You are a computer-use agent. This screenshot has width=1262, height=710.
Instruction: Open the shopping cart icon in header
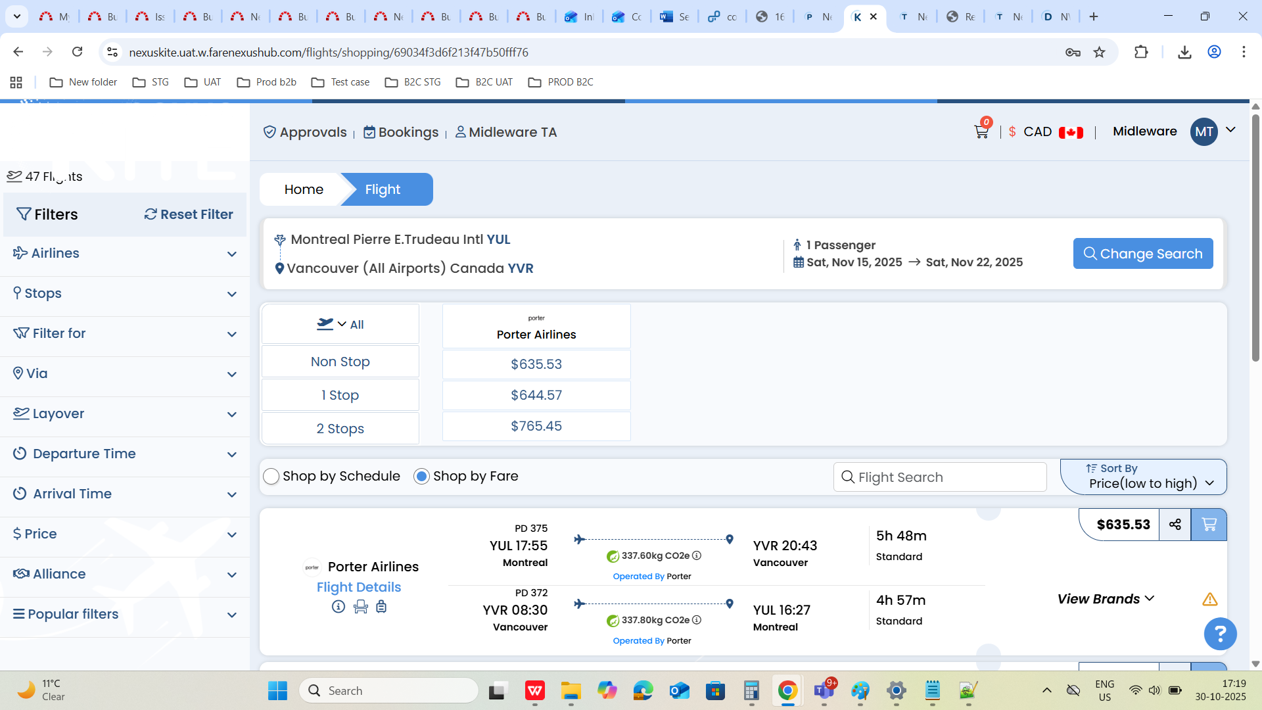point(981,131)
